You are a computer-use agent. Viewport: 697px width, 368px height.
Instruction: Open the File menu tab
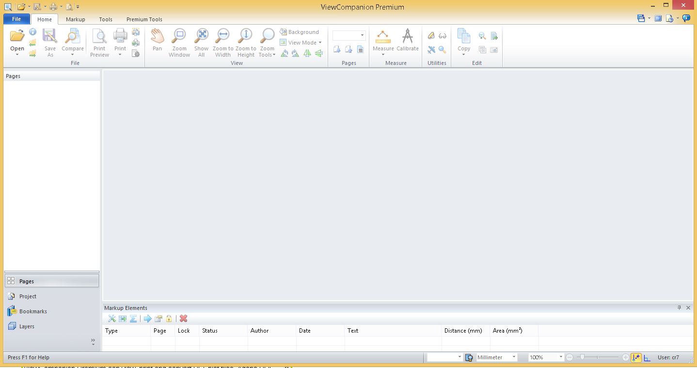[x=16, y=19]
